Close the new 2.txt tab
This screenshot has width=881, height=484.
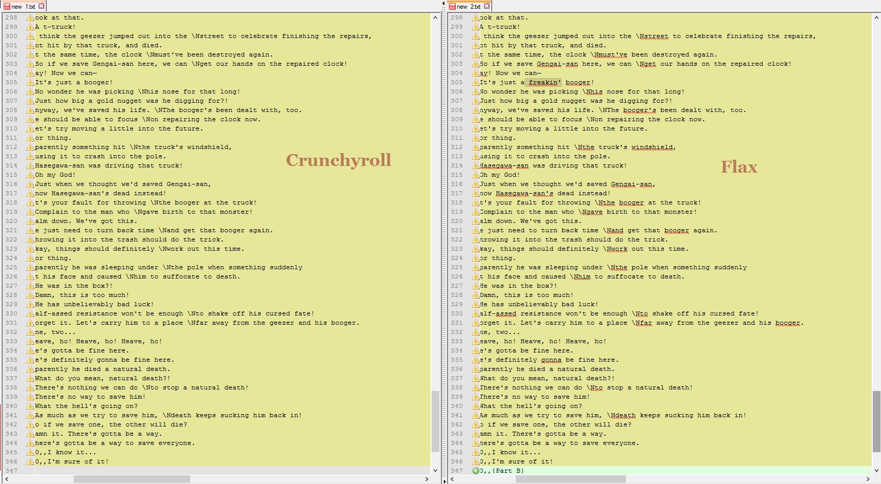[x=487, y=6]
